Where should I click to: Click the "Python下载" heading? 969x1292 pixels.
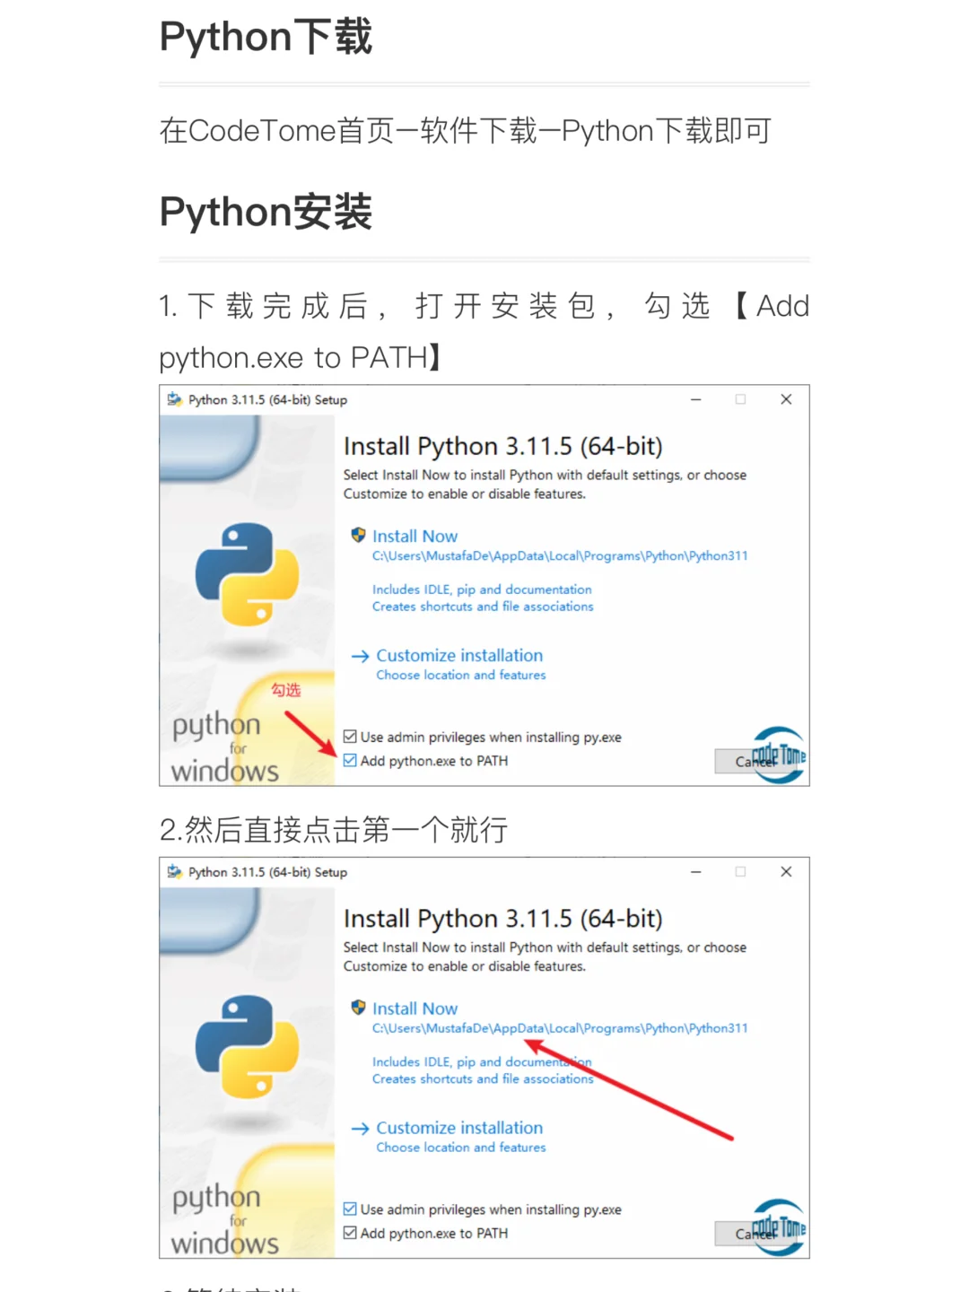click(266, 37)
